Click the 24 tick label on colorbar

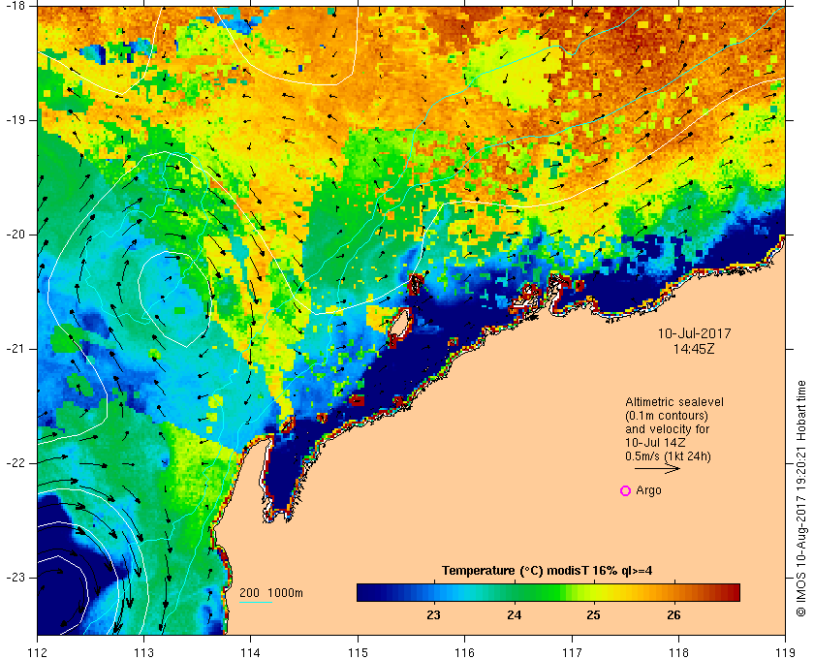click(514, 615)
